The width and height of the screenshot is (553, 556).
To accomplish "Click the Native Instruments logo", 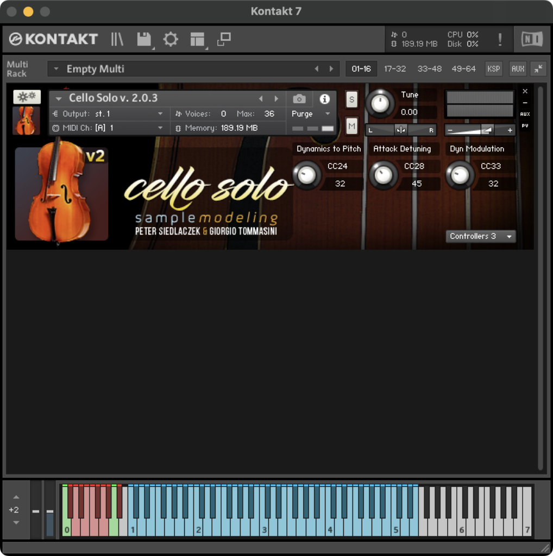I will pos(532,39).
